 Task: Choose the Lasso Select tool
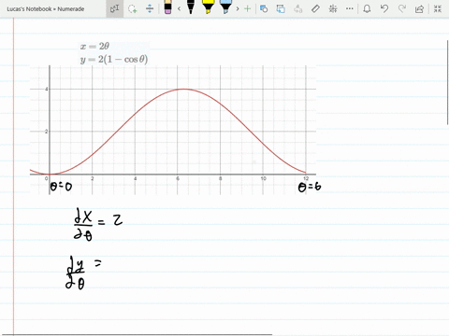click(x=133, y=8)
